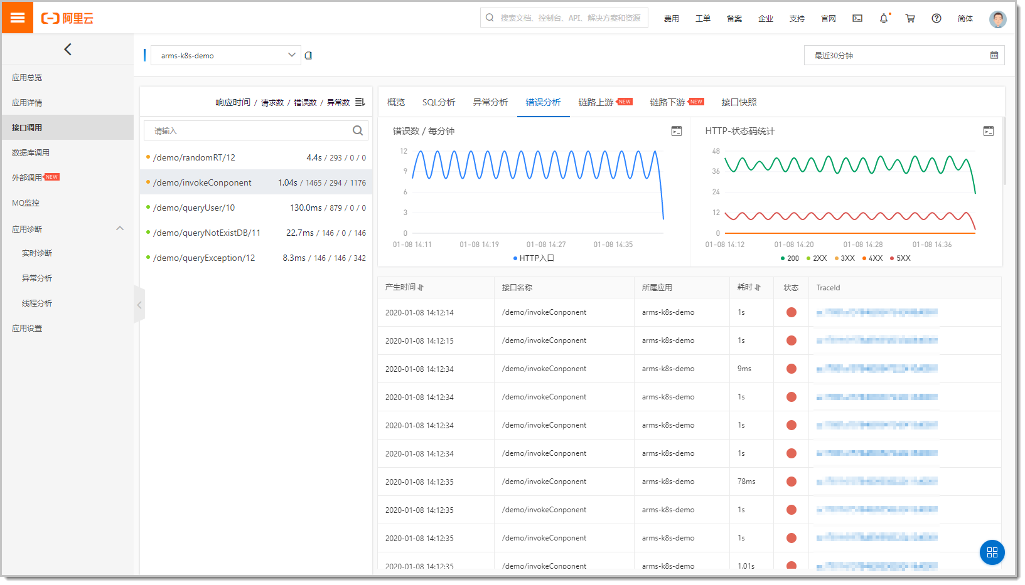Open the help question mark icon

click(x=936, y=18)
